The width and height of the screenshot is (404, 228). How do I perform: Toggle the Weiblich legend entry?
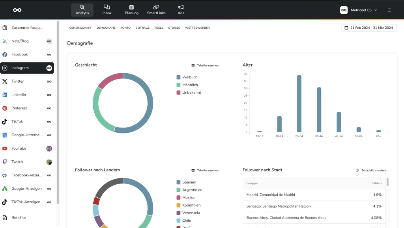point(189,77)
